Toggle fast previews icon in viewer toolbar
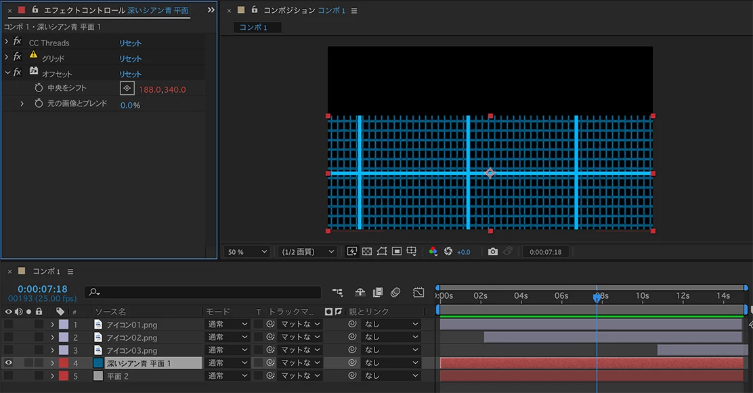 pyautogui.click(x=352, y=251)
